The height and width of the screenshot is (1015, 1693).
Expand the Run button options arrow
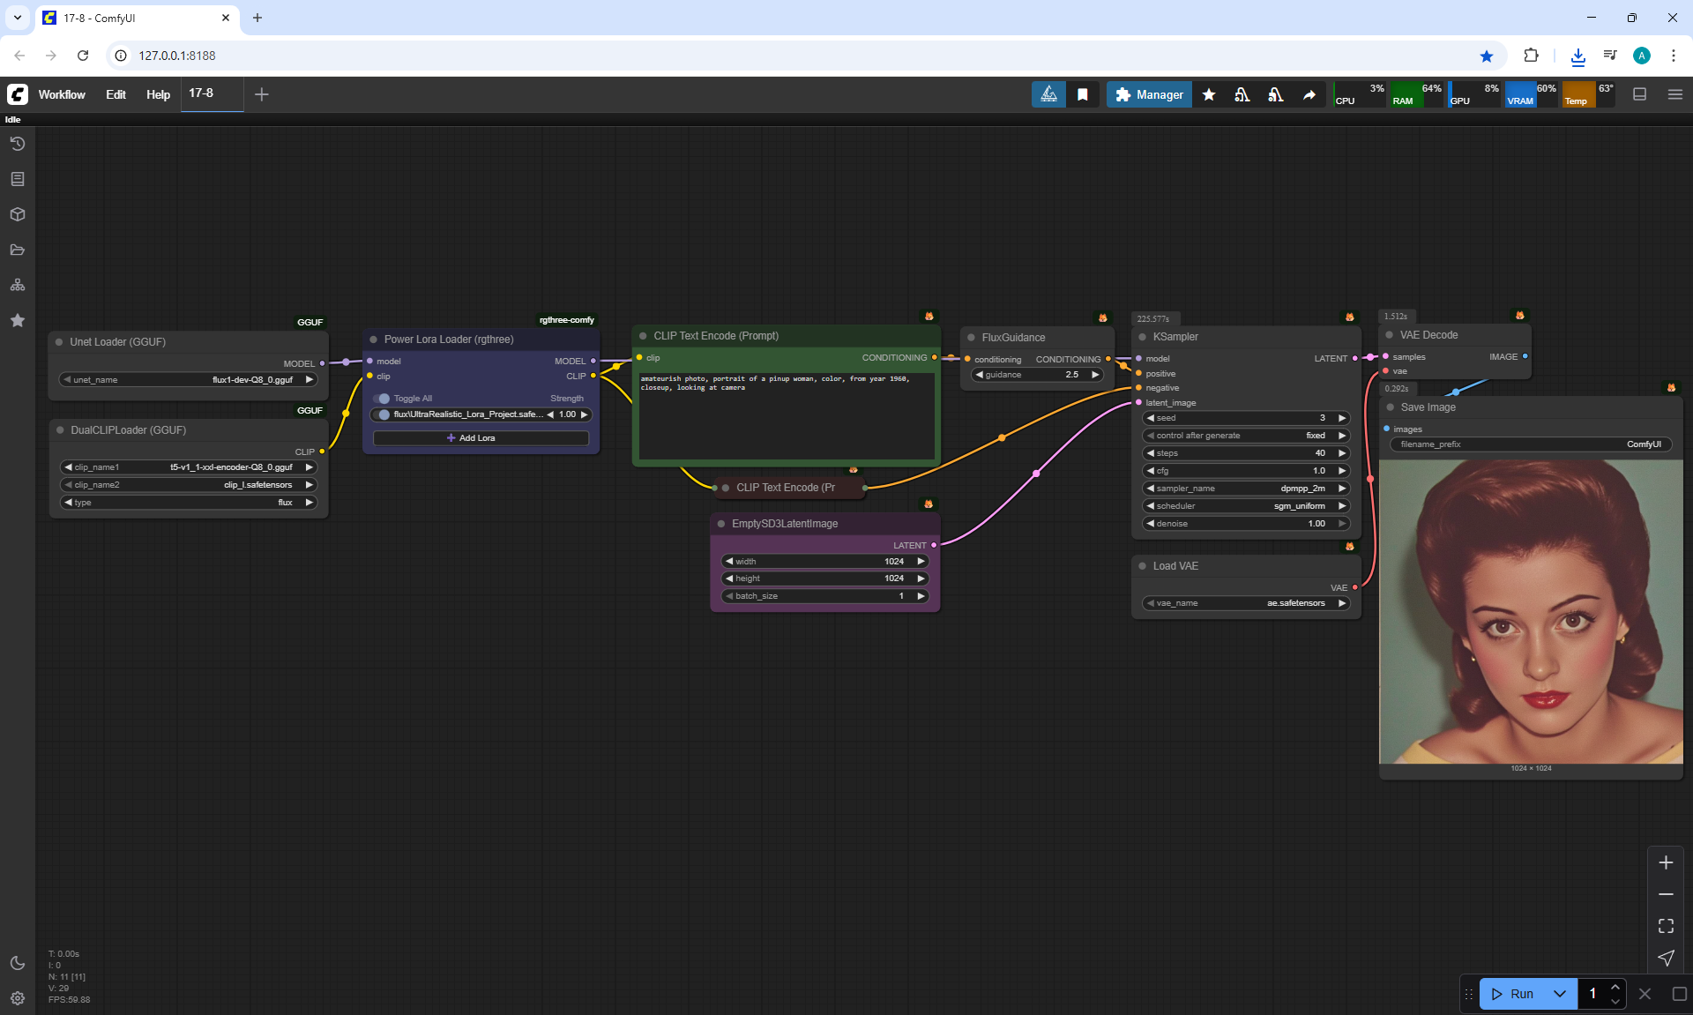1560,994
